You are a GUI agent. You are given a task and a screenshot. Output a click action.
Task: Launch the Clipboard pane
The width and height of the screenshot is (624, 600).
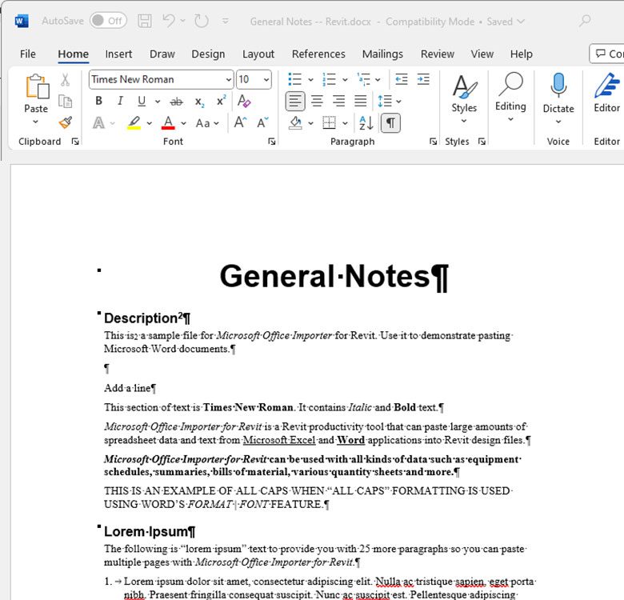(x=75, y=142)
